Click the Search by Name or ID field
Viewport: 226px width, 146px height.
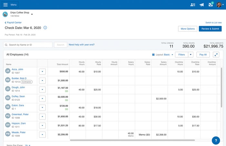click(x=28, y=45)
